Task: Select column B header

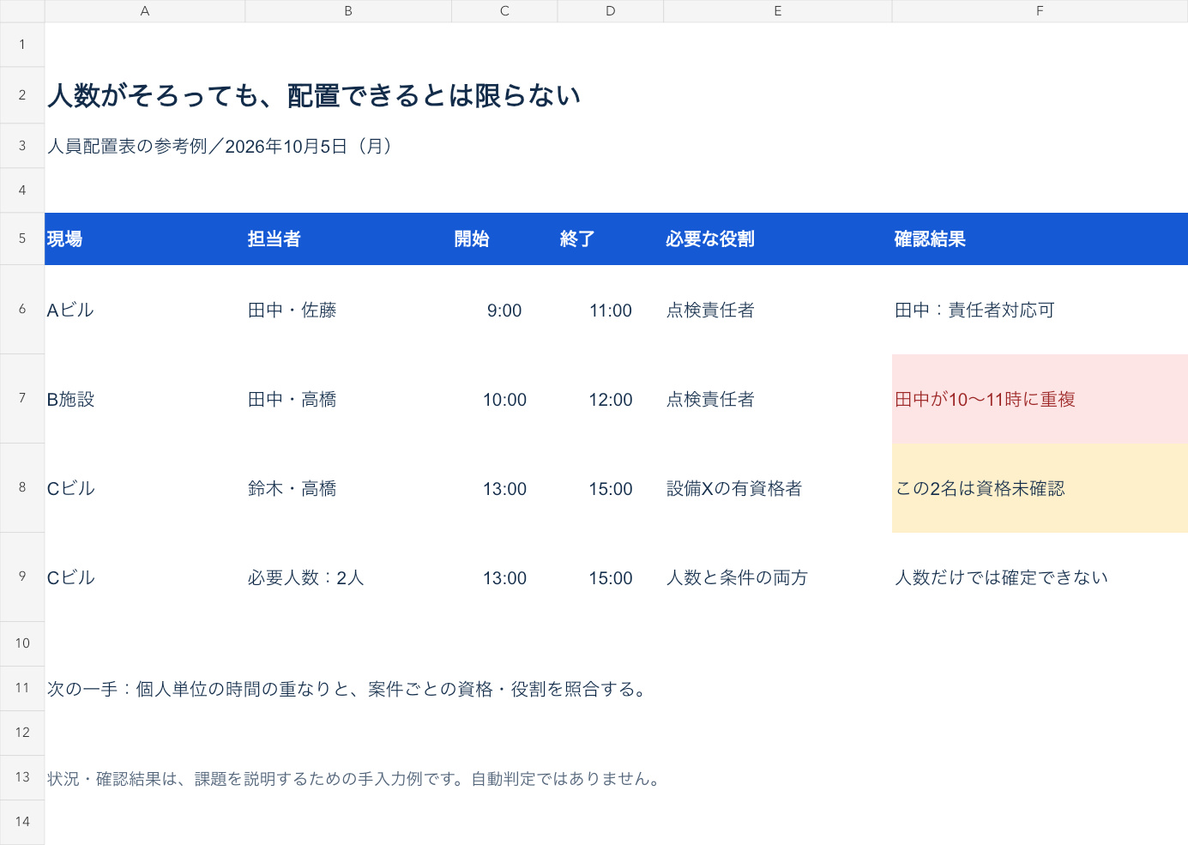Action: 348,11
